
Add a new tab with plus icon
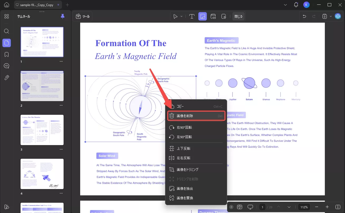(x=67, y=5)
